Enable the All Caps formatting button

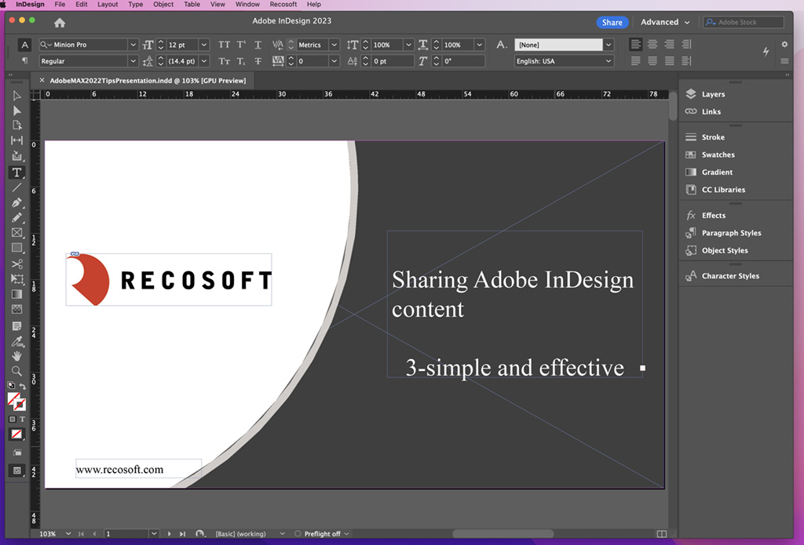(x=225, y=45)
